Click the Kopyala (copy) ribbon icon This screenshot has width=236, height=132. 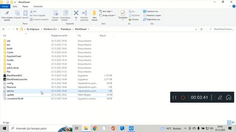coord(17,15)
